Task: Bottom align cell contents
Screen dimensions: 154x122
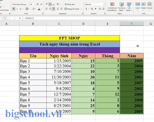Action: coord(54,4)
